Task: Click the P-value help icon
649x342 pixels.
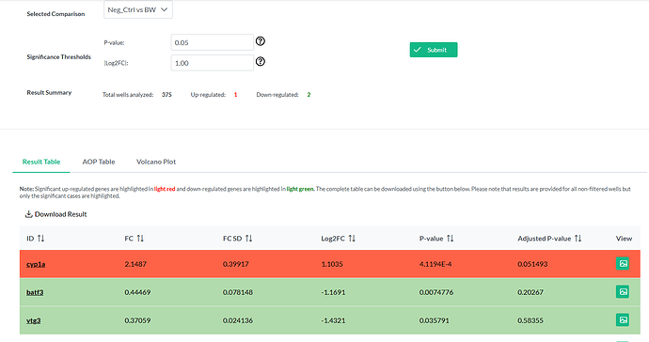Action: (x=260, y=41)
